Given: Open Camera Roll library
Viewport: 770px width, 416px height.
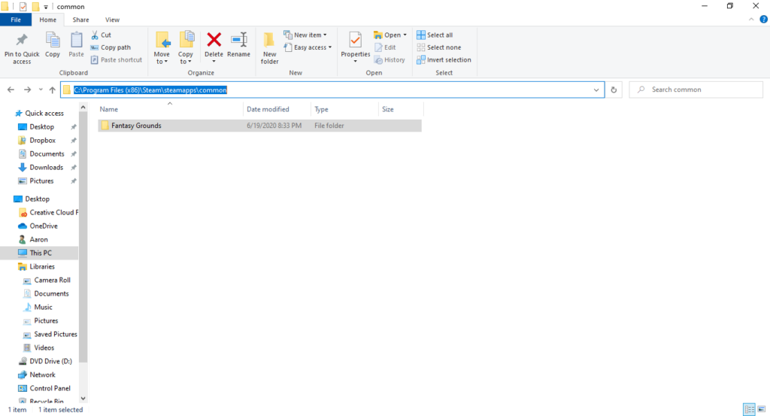Looking at the screenshot, I should tap(52, 280).
